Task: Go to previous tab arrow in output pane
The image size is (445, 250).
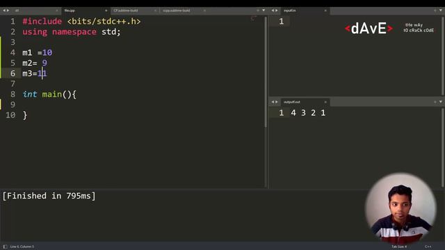Action: click(273, 102)
